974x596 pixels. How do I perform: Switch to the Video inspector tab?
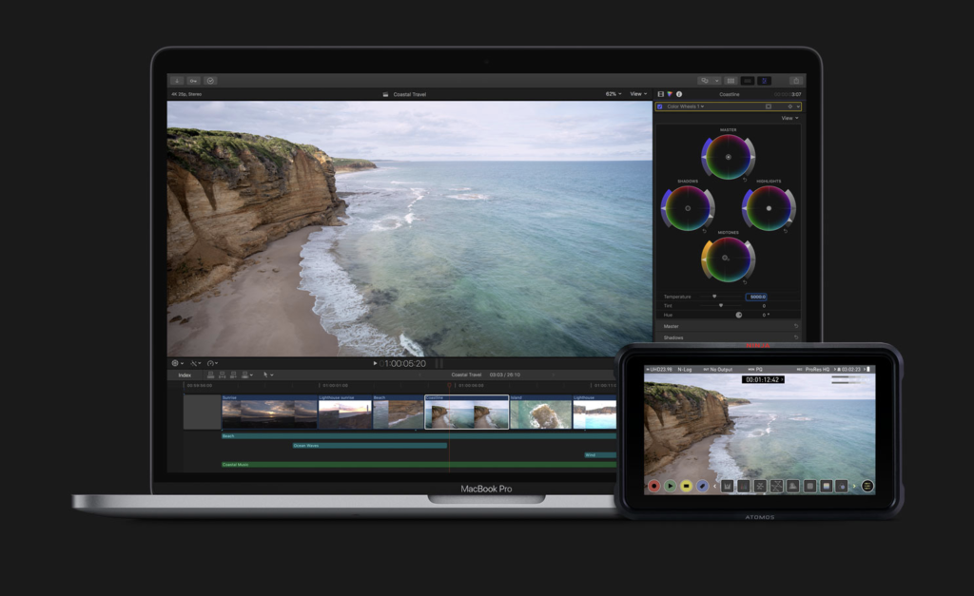point(659,94)
